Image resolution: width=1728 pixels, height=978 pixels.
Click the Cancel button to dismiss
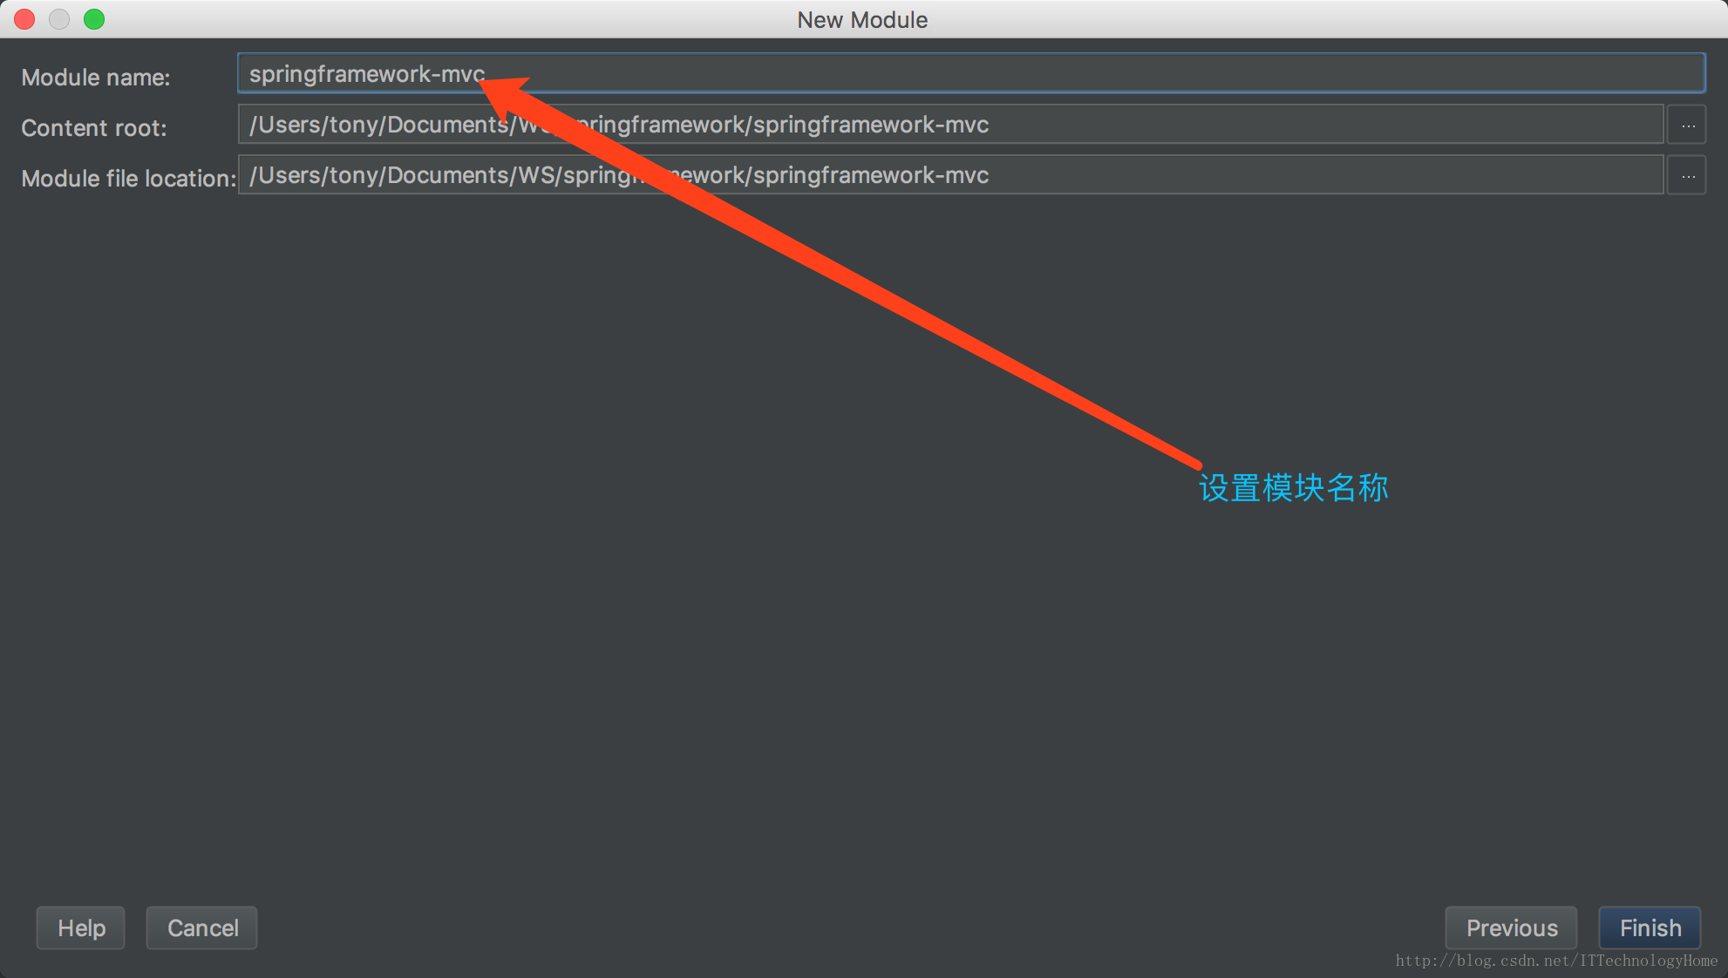[x=201, y=928]
